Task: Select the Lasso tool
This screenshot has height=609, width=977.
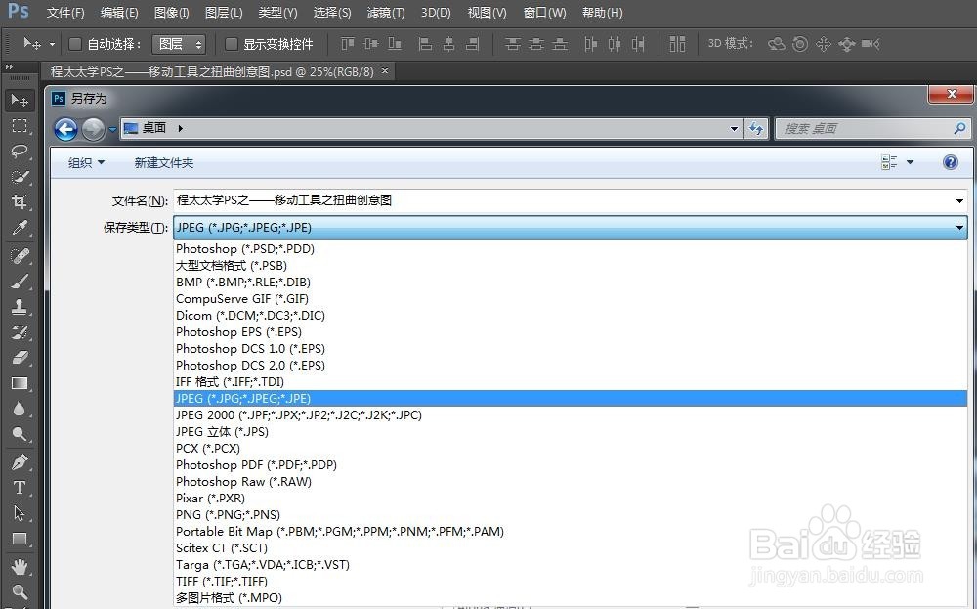Action: 20,152
